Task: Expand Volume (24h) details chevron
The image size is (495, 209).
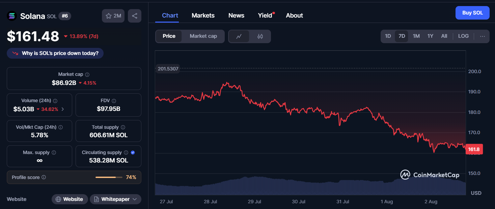Action: [x=63, y=109]
